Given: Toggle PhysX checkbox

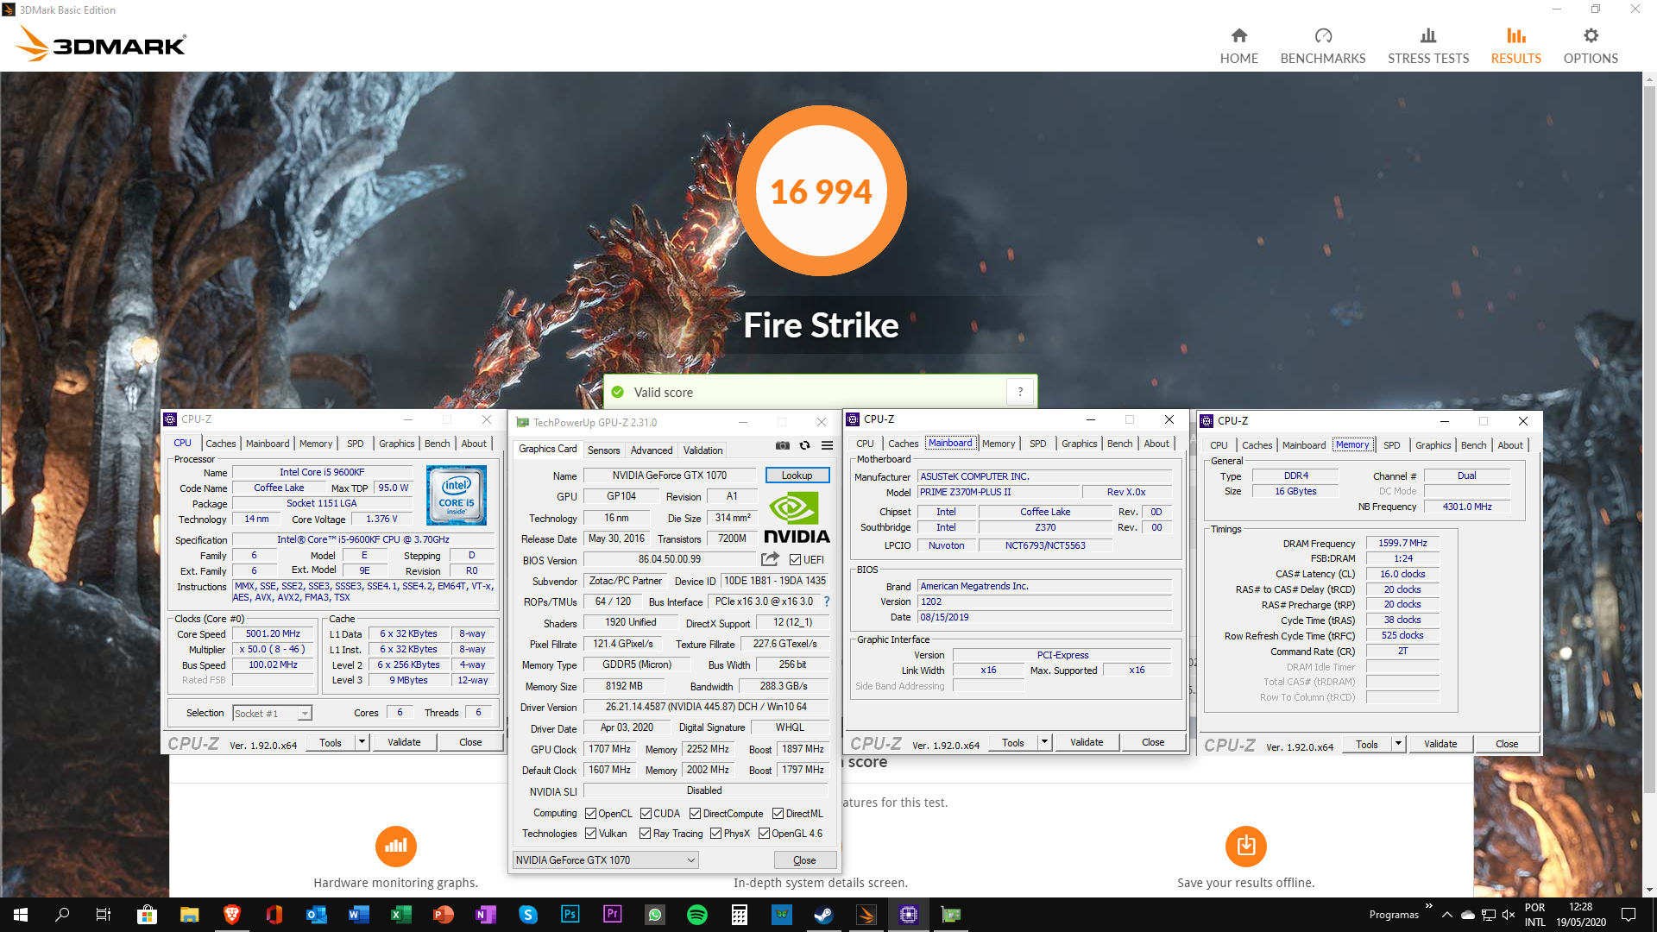Looking at the screenshot, I should (x=715, y=834).
